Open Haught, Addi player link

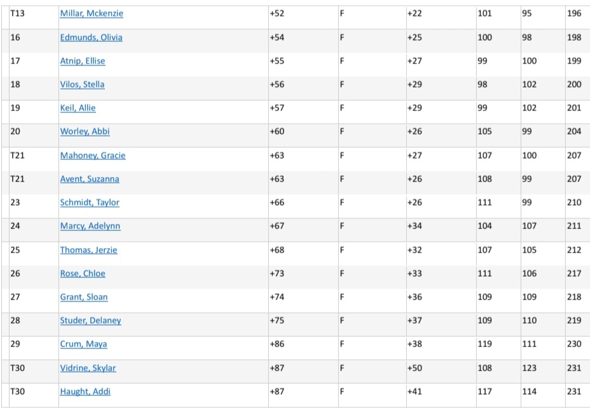point(85,392)
